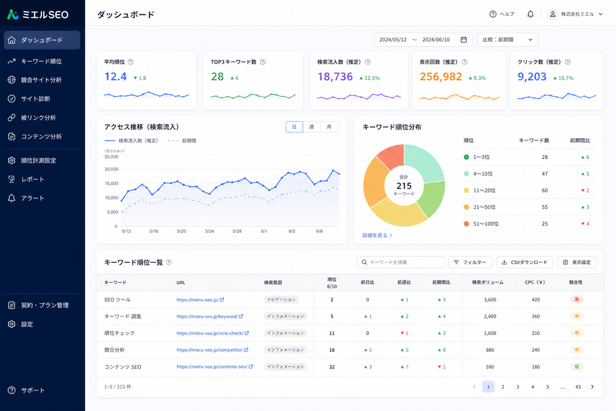Click the CSVダウンロード button

tap(525, 262)
